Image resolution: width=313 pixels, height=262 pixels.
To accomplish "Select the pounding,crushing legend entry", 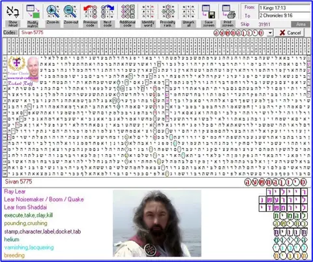I will tap(25, 223).
